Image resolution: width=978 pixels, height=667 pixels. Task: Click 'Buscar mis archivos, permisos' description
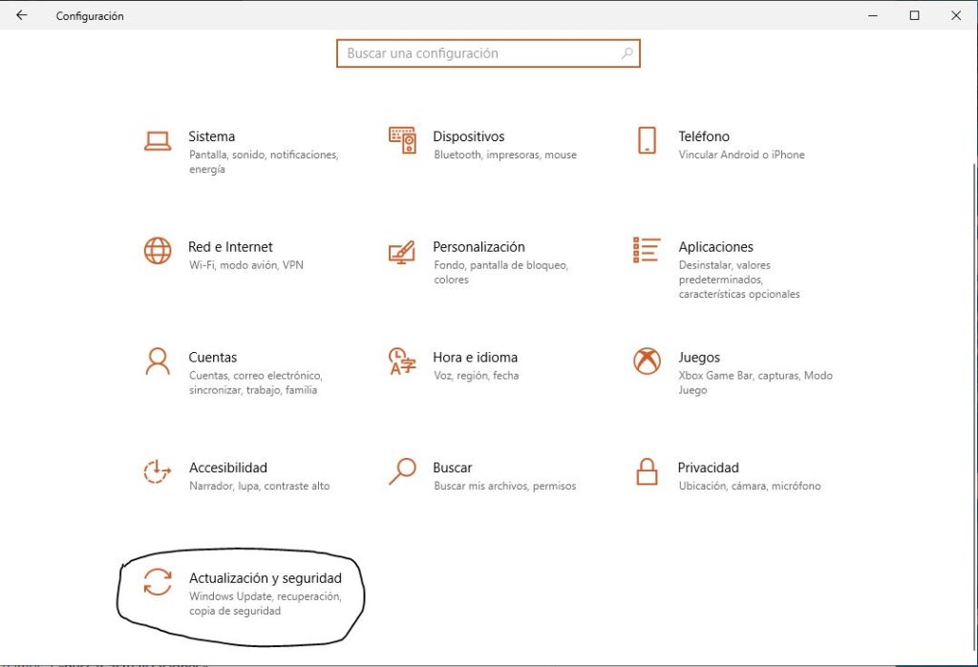point(504,486)
